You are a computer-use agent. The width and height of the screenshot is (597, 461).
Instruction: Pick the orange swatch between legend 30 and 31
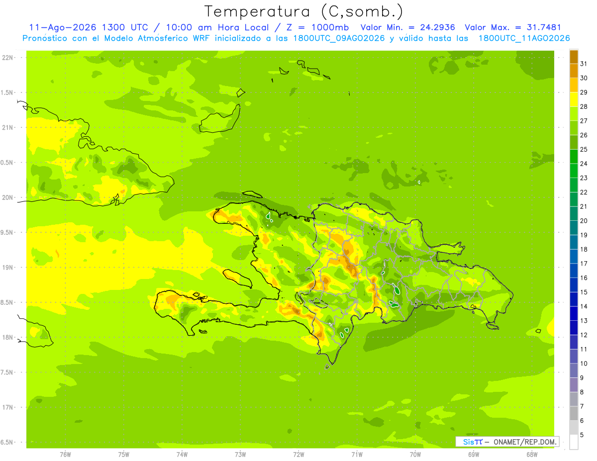point(574,71)
